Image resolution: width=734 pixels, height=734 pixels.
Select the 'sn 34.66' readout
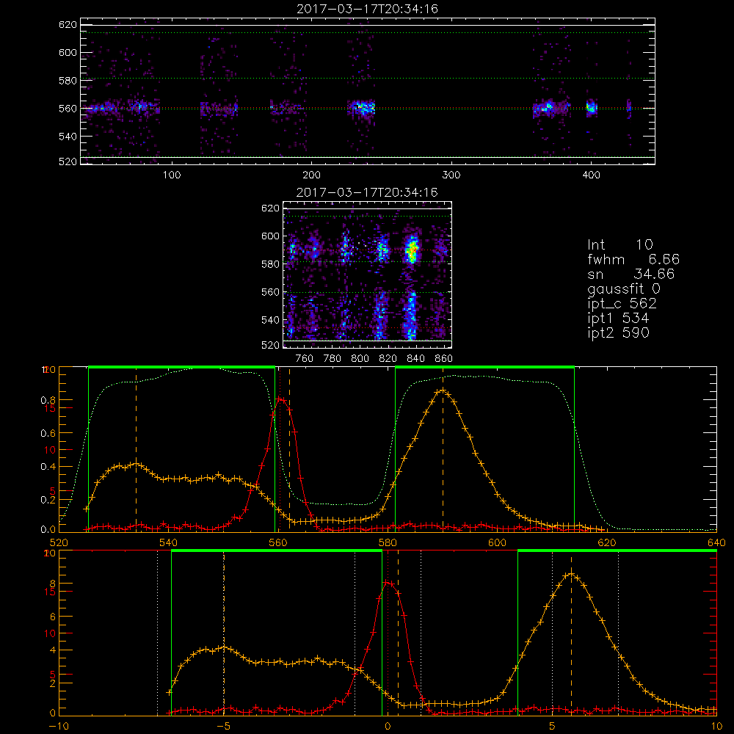(x=631, y=274)
